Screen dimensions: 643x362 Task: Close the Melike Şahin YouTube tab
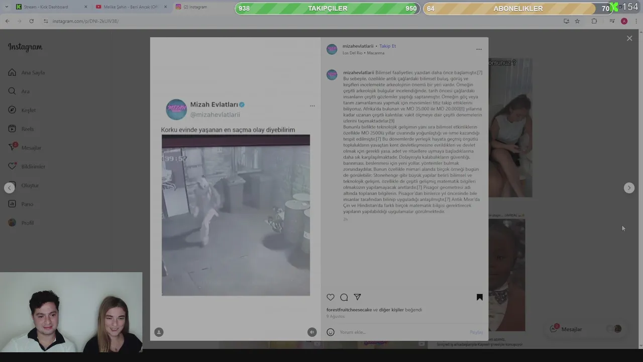tap(165, 7)
